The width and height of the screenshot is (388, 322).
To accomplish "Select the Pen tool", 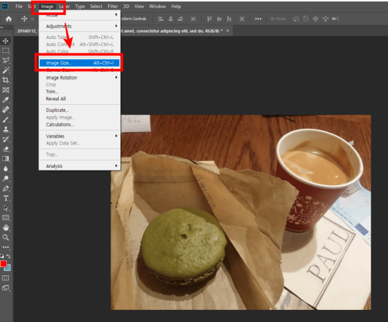I will [x=6, y=188].
